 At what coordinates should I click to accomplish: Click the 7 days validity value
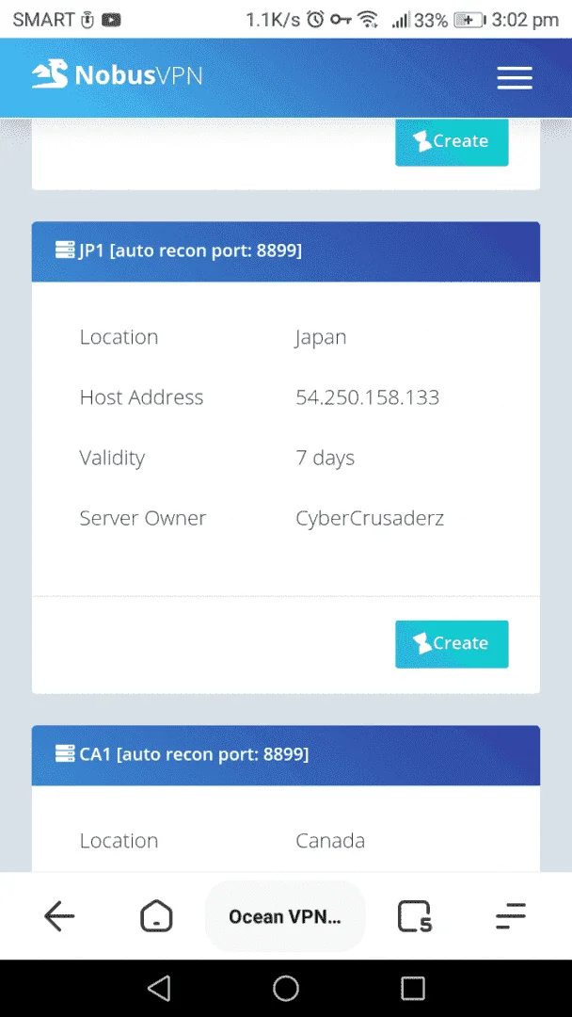pos(326,458)
